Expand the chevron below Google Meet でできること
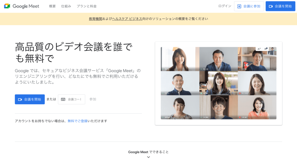The width and height of the screenshot is (297, 162). pos(148,157)
